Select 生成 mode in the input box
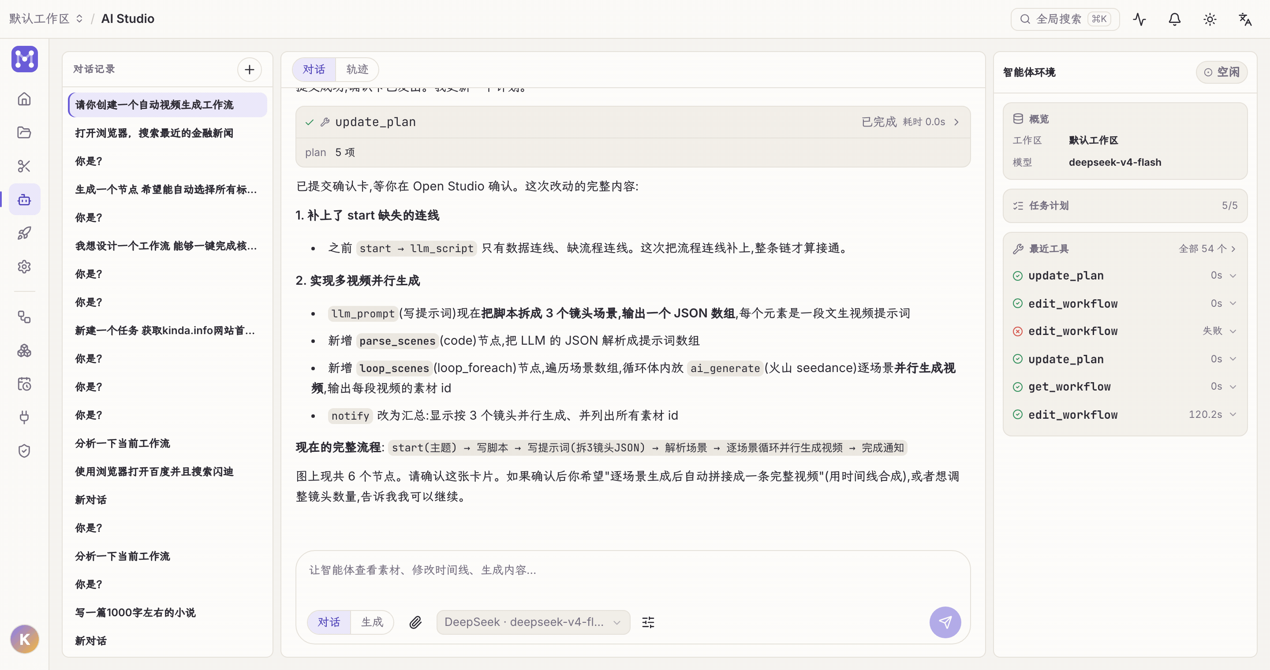 click(372, 622)
